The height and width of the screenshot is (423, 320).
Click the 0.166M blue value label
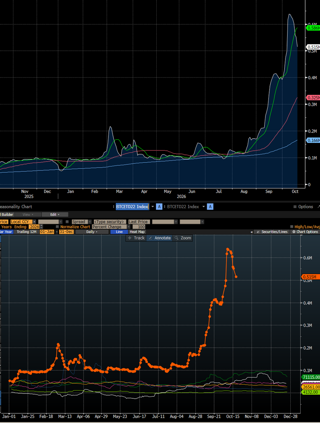313,140
